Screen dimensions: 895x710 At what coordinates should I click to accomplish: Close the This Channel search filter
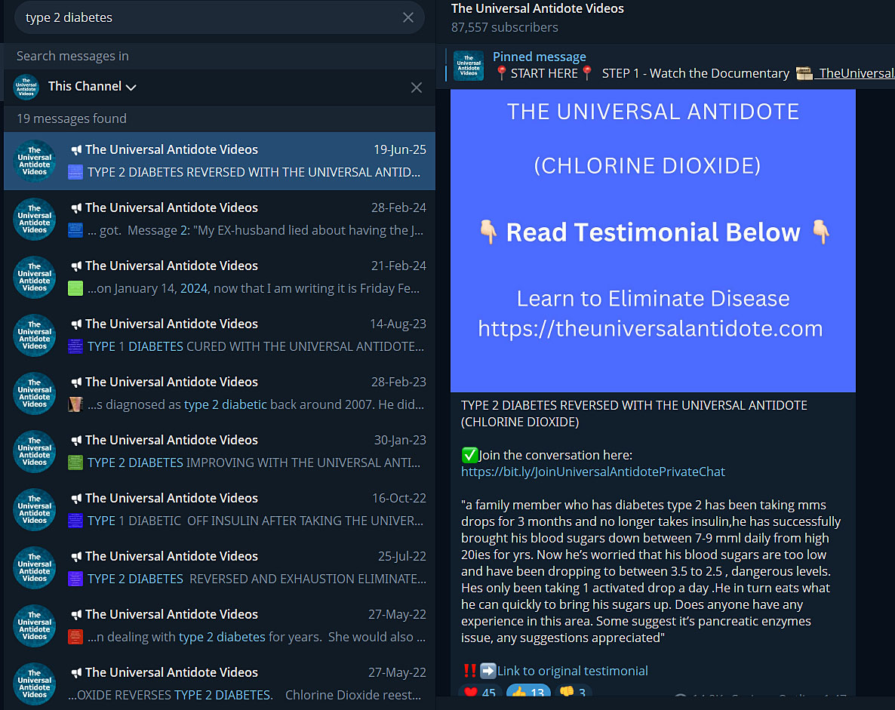[x=416, y=88]
